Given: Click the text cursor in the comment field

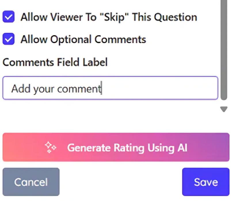Looking at the screenshot, I should (x=102, y=88).
